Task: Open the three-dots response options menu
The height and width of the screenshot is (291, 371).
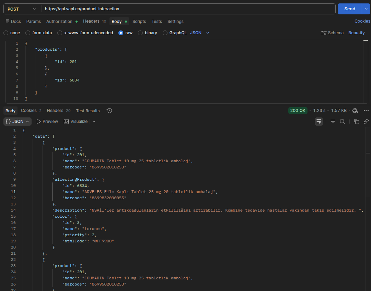Action: coord(366,111)
